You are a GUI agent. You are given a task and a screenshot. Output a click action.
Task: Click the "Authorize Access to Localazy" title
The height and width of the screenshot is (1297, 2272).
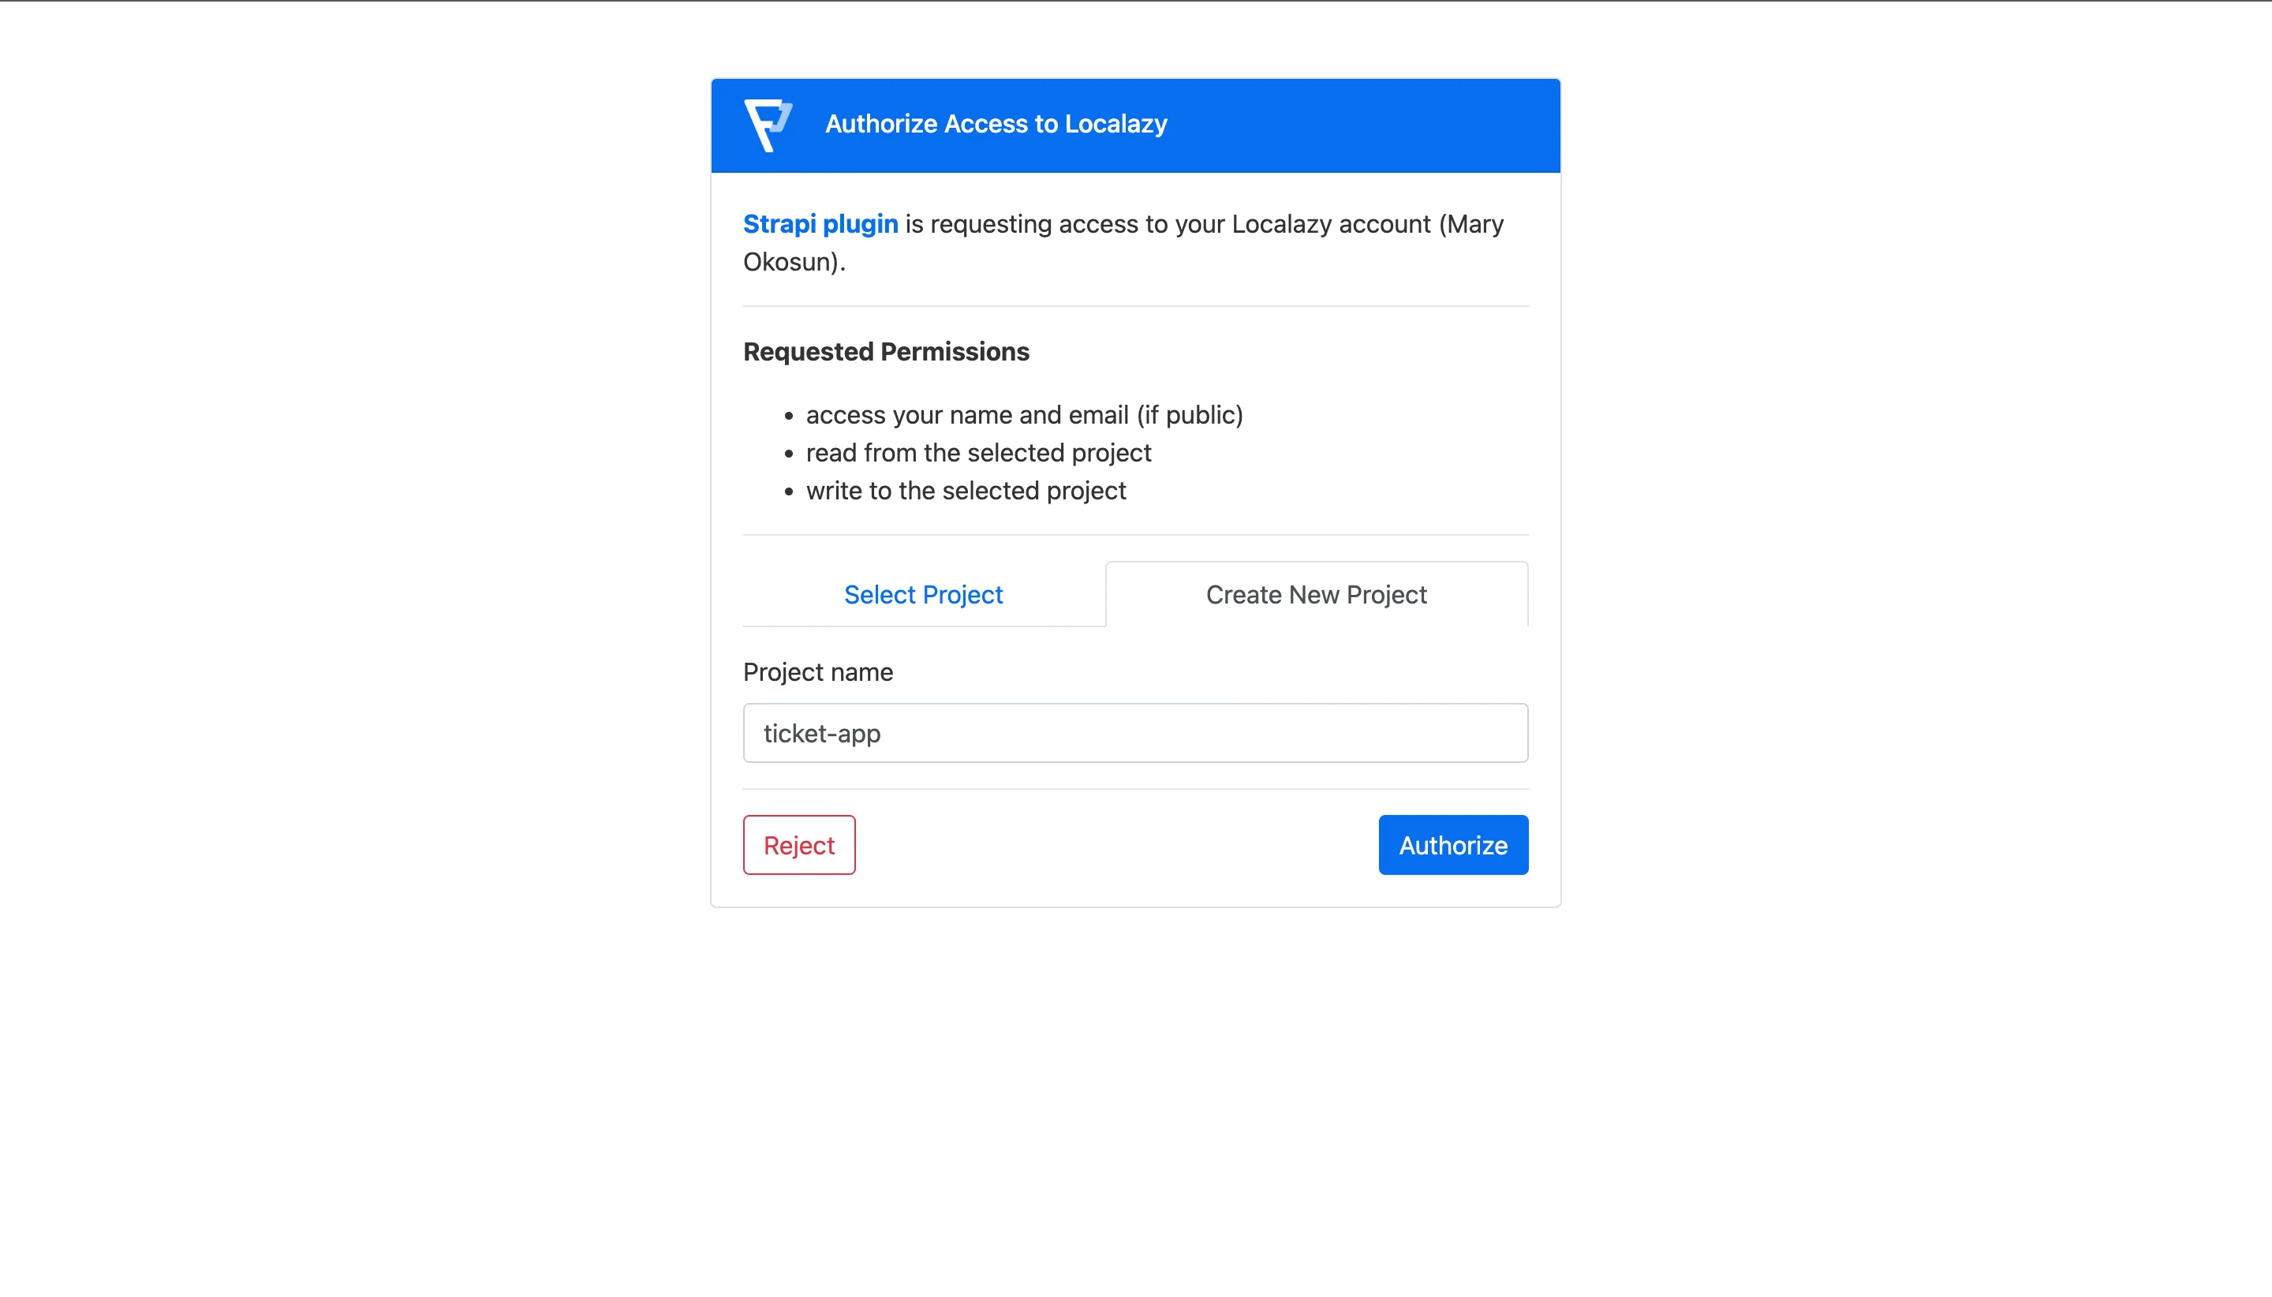(996, 124)
